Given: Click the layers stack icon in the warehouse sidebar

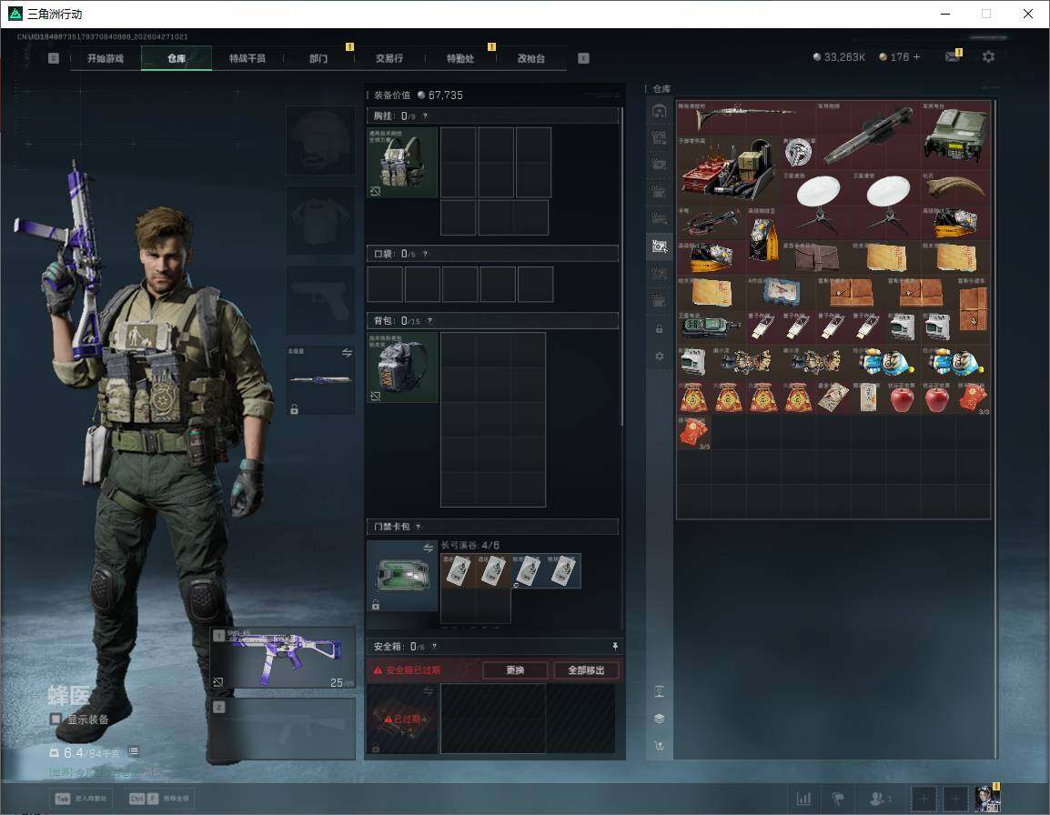Looking at the screenshot, I should coord(660,719).
